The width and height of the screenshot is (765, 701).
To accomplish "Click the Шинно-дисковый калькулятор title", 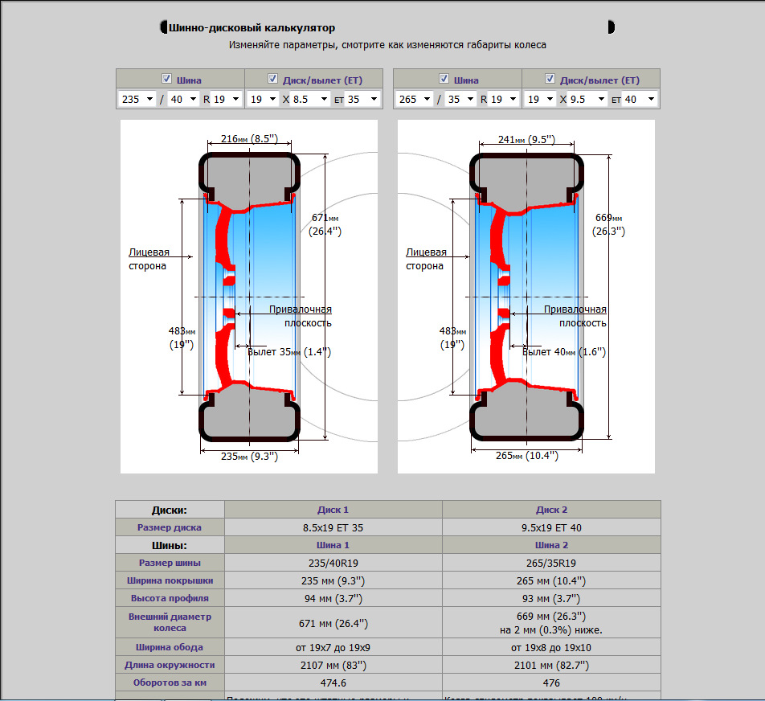I will click(x=252, y=28).
